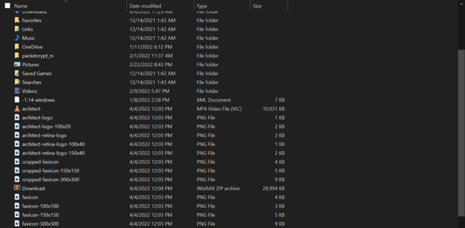
Task: Tick the select-all checkbox beside Name header
Action: 8,6
